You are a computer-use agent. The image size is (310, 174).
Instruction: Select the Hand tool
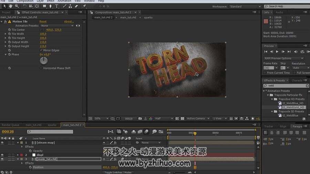[11, 6]
